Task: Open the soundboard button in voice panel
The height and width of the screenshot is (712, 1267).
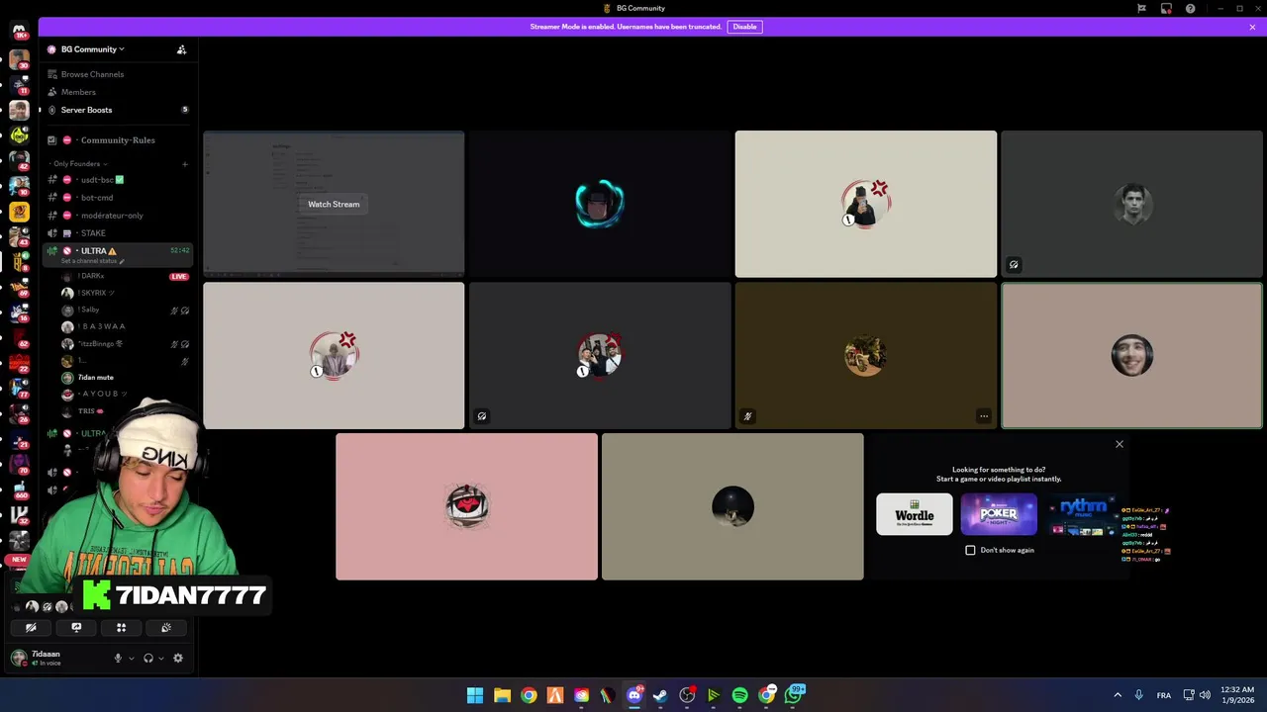Action: [x=166, y=627]
